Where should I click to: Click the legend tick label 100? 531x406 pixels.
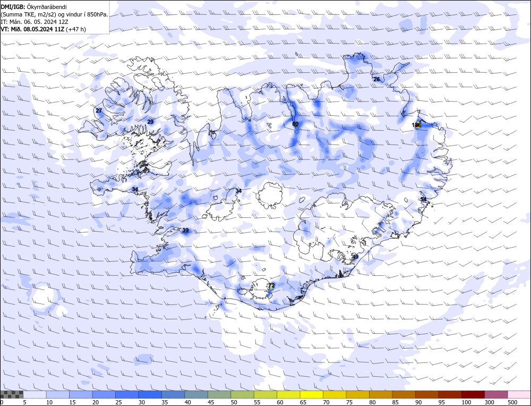(x=466, y=402)
